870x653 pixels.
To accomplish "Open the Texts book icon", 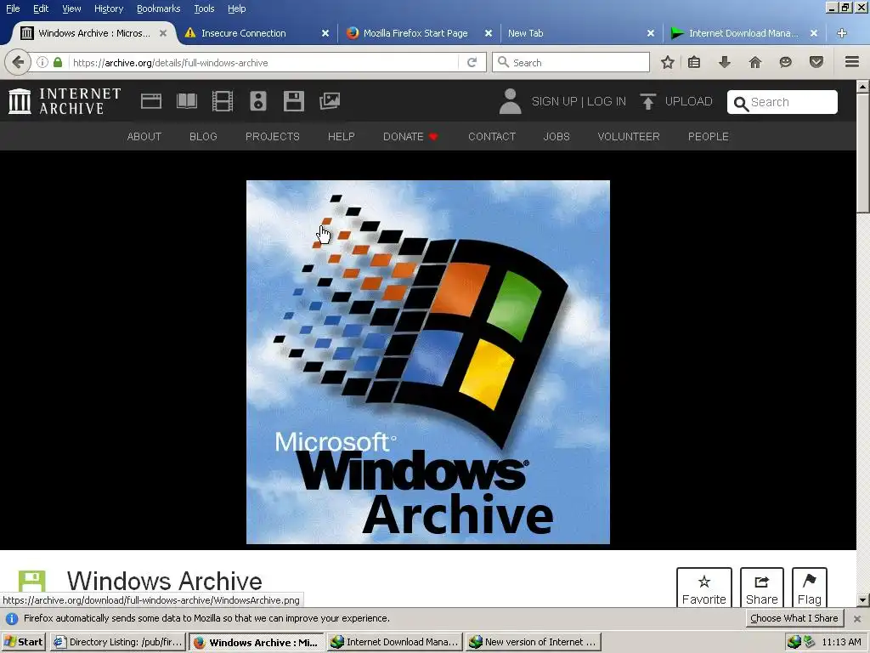I will click(186, 101).
